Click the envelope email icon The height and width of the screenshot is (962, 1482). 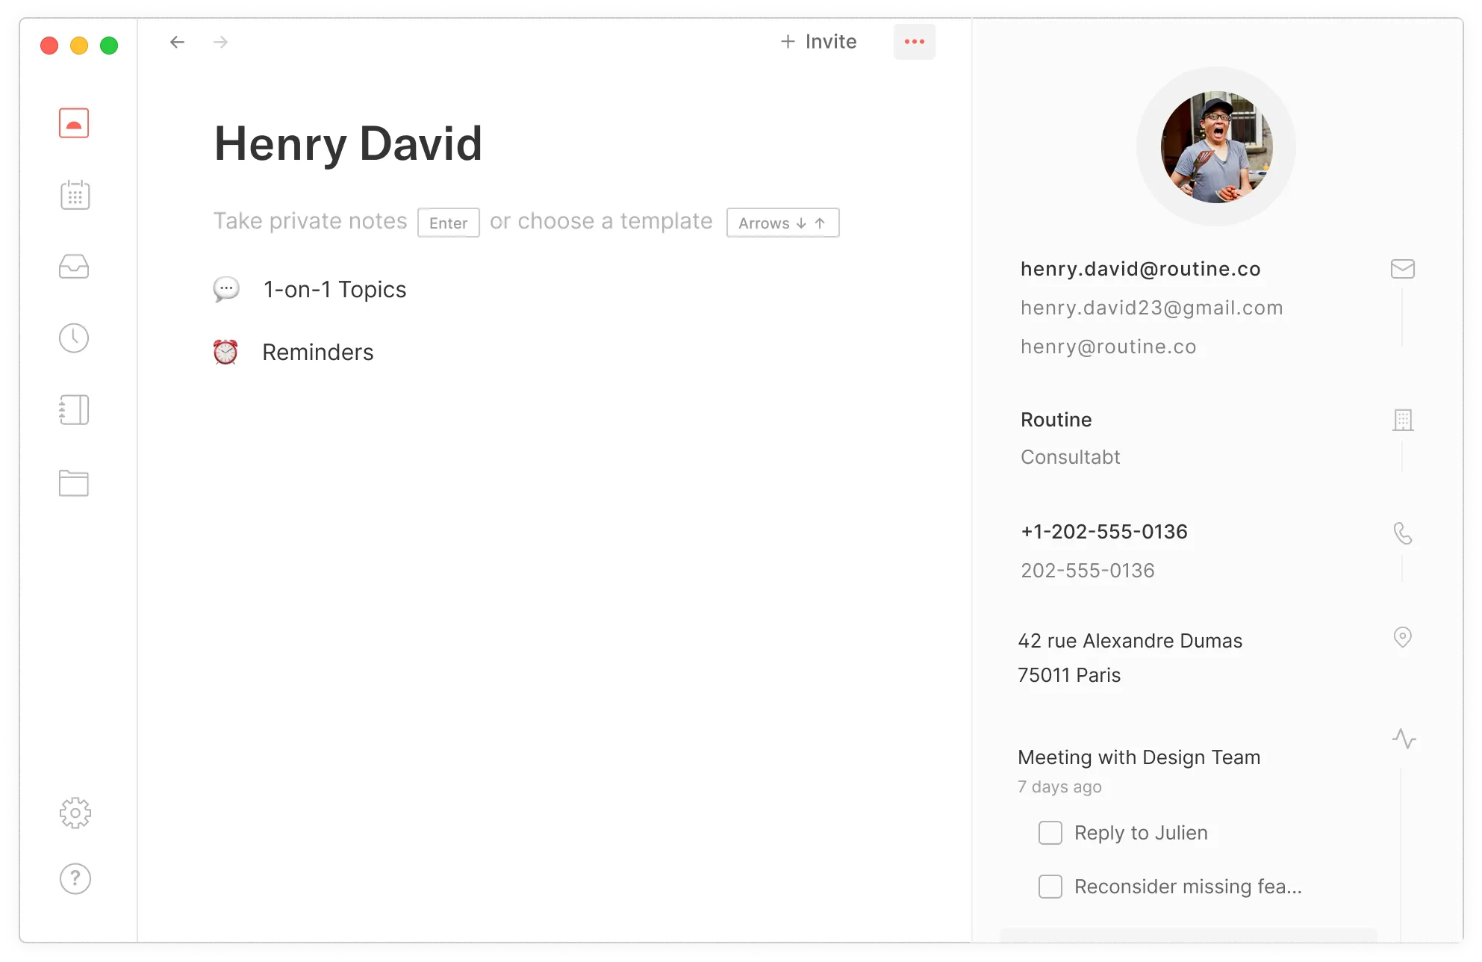click(x=1402, y=269)
